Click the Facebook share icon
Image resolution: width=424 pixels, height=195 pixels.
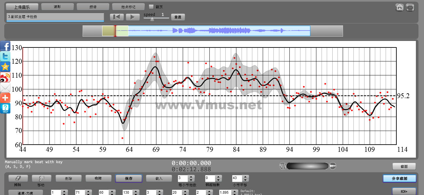pos(5,46)
